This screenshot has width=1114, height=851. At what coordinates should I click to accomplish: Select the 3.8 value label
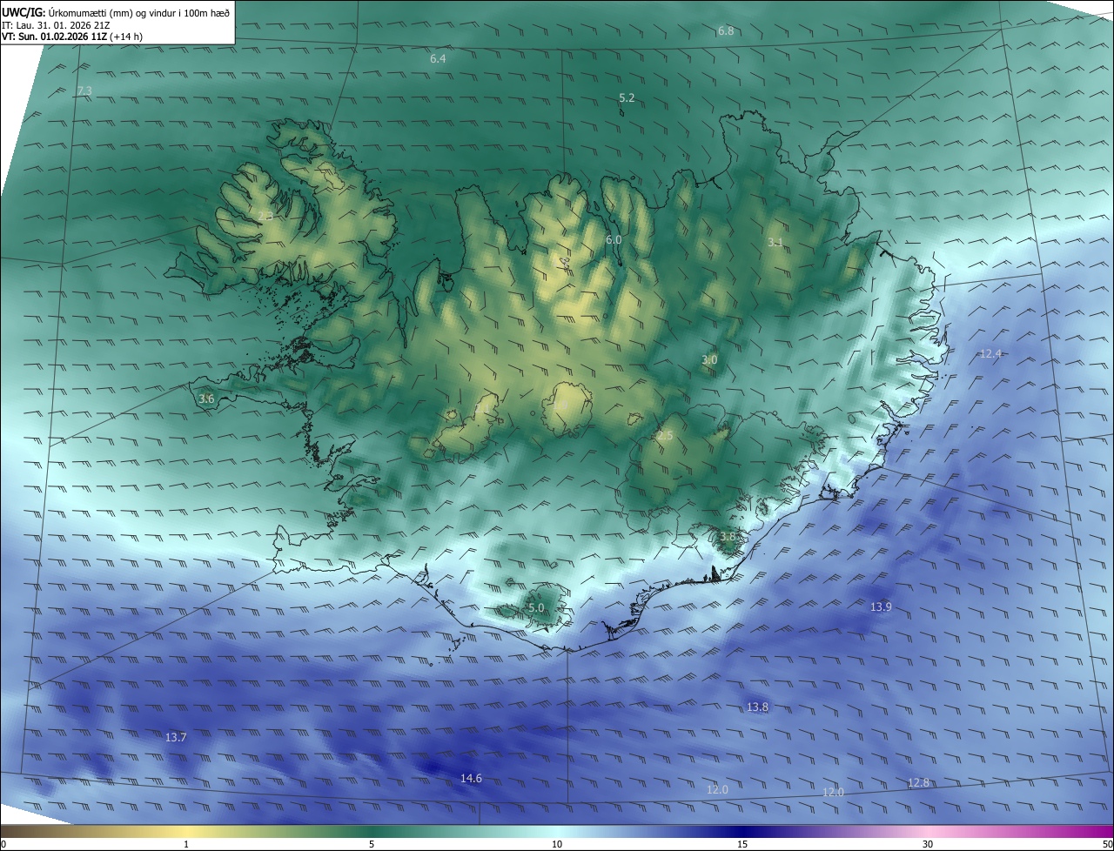point(728,538)
